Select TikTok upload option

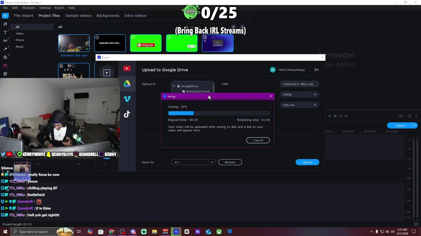[127, 114]
